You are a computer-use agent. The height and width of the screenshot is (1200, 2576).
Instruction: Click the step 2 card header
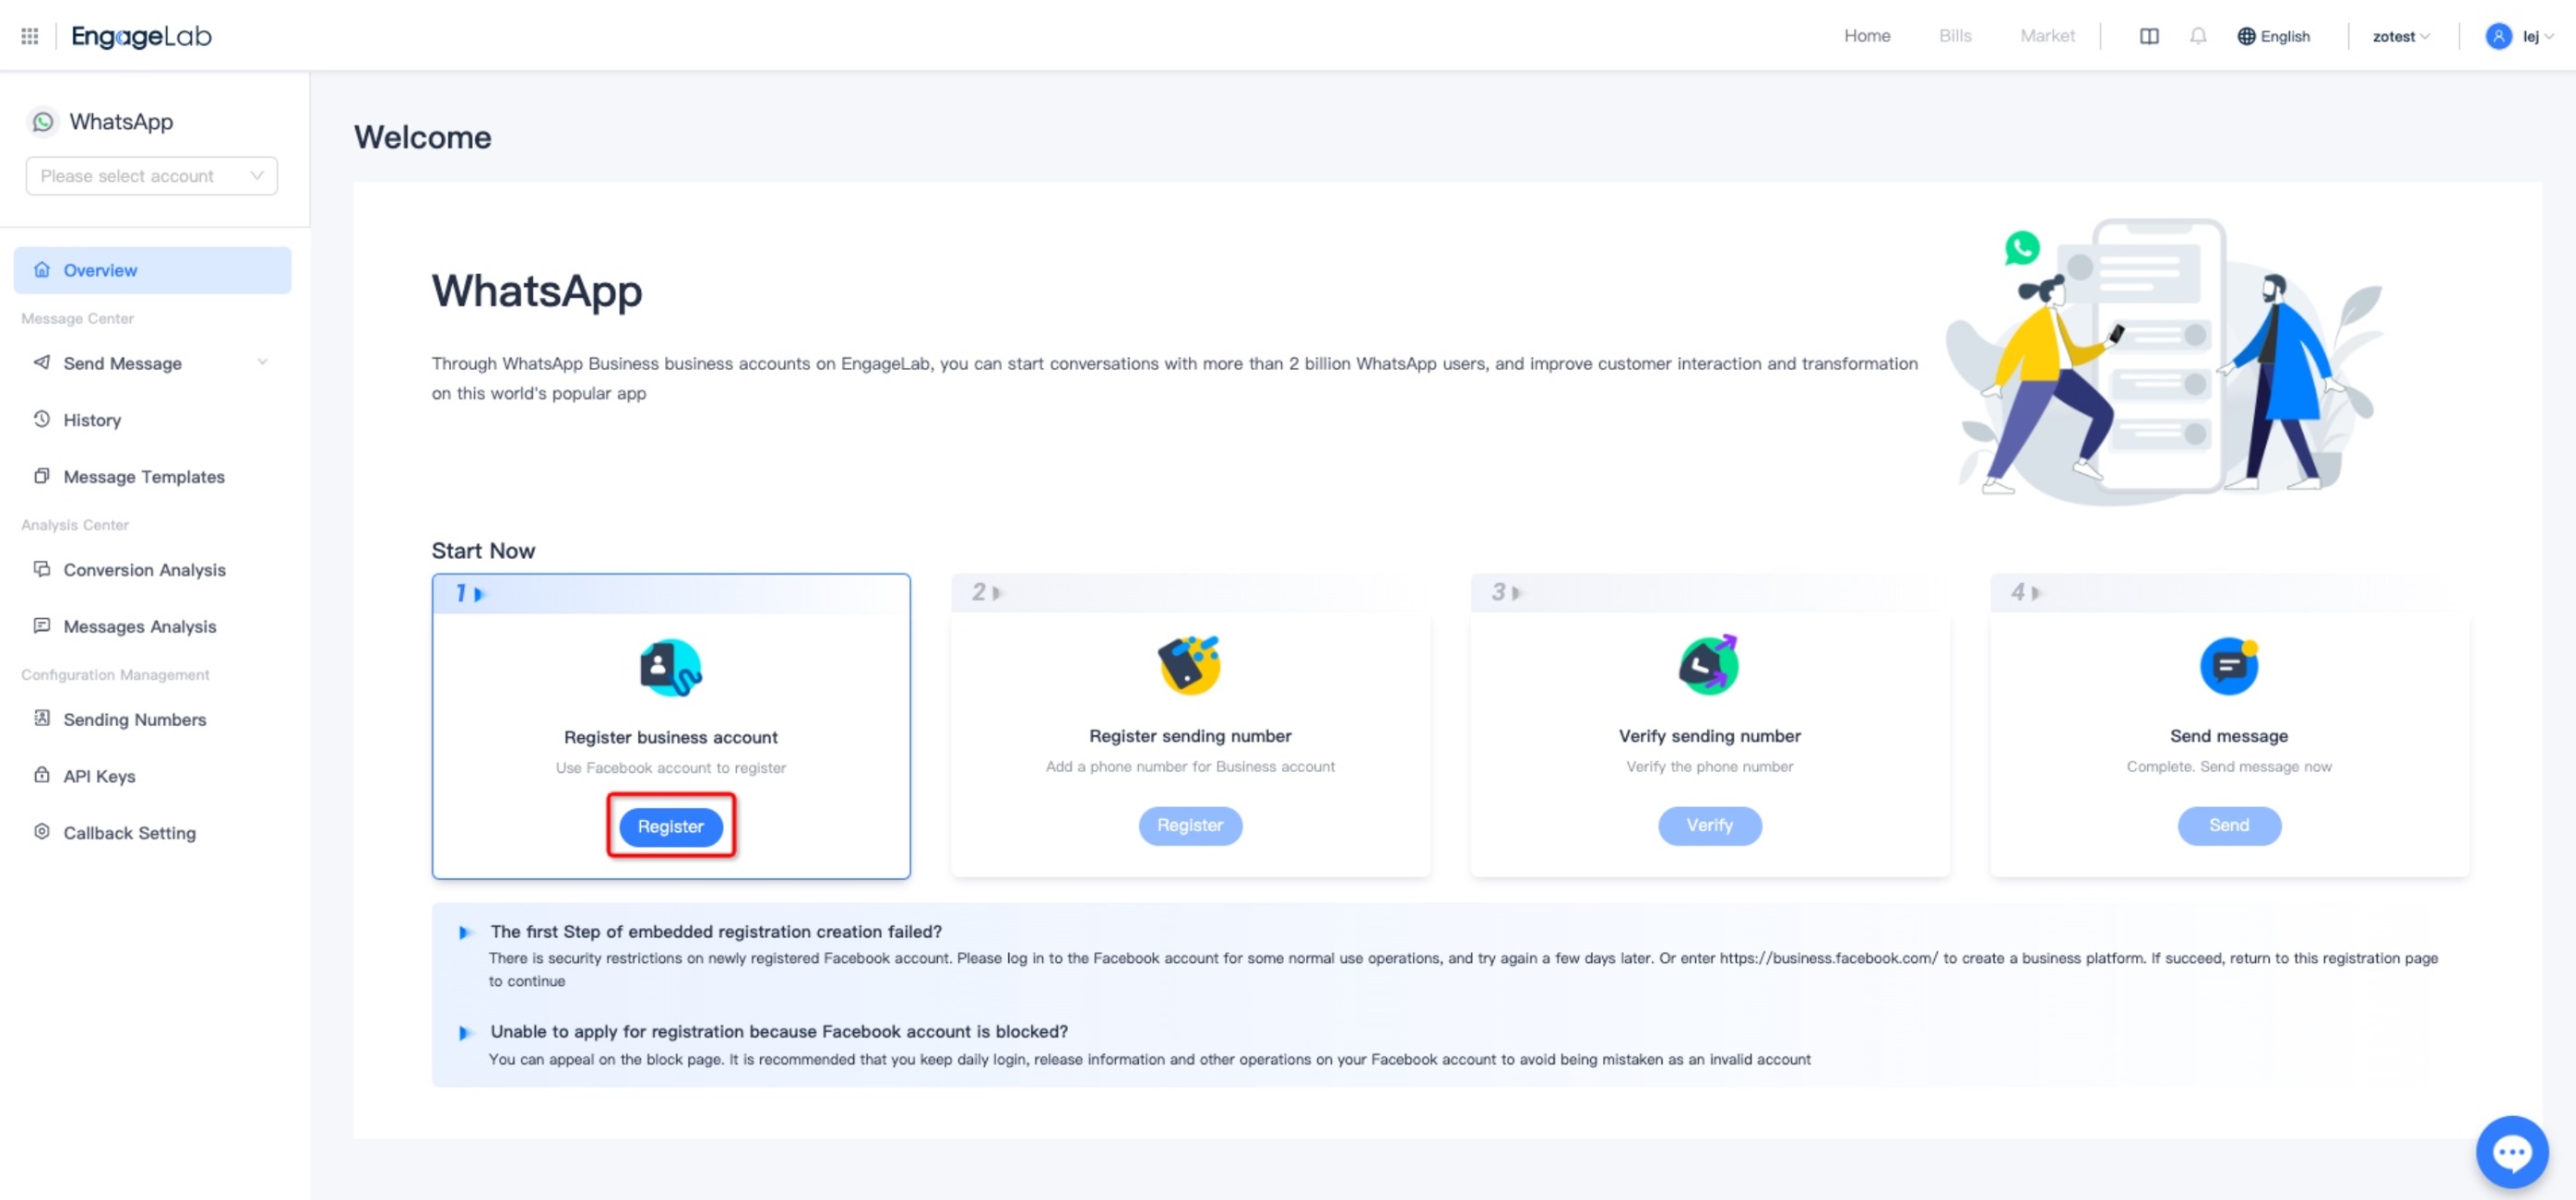(1190, 593)
